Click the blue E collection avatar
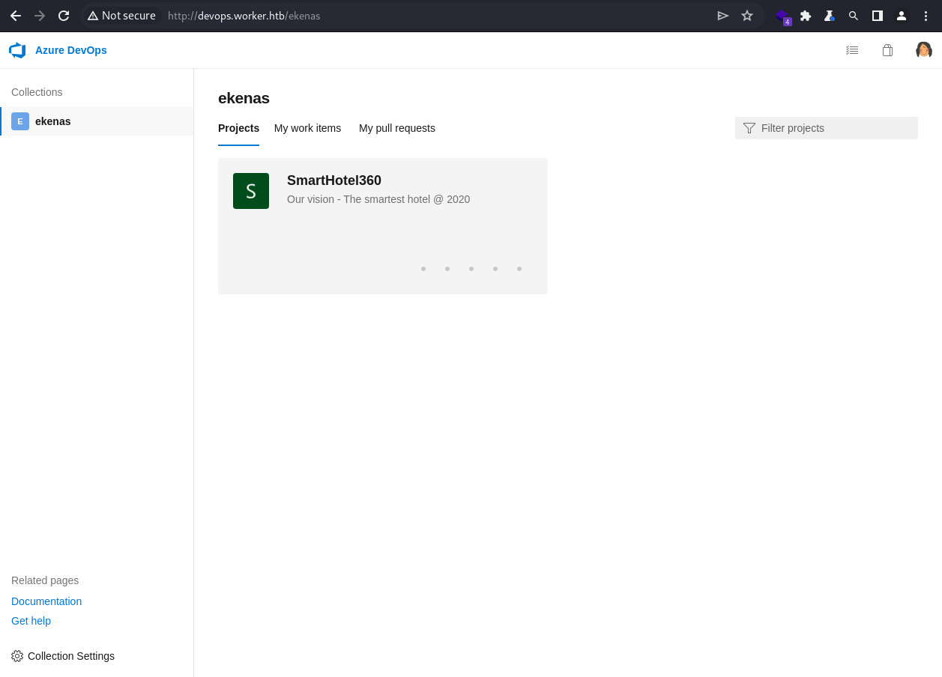 click(20, 121)
